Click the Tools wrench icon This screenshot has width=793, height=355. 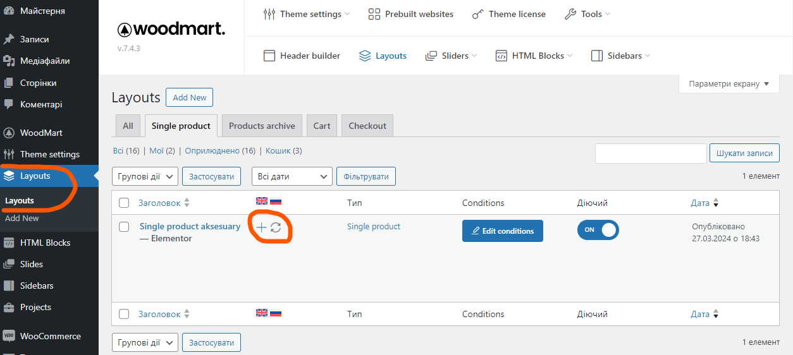(x=570, y=14)
